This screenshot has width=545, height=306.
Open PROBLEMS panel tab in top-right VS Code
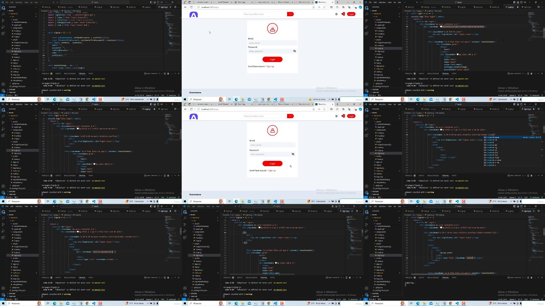click(x=409, y=74)
